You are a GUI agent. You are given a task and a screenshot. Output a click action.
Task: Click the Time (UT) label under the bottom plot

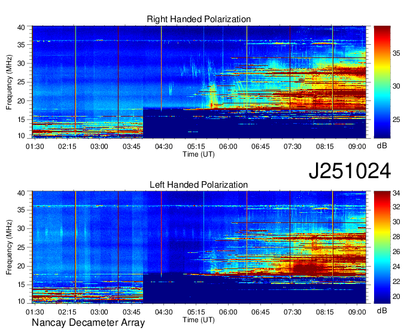pyautogui.click(x=199, y=320)
